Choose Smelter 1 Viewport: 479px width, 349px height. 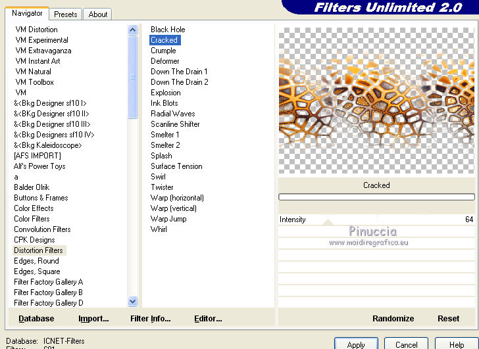click(x=164, y=135)
